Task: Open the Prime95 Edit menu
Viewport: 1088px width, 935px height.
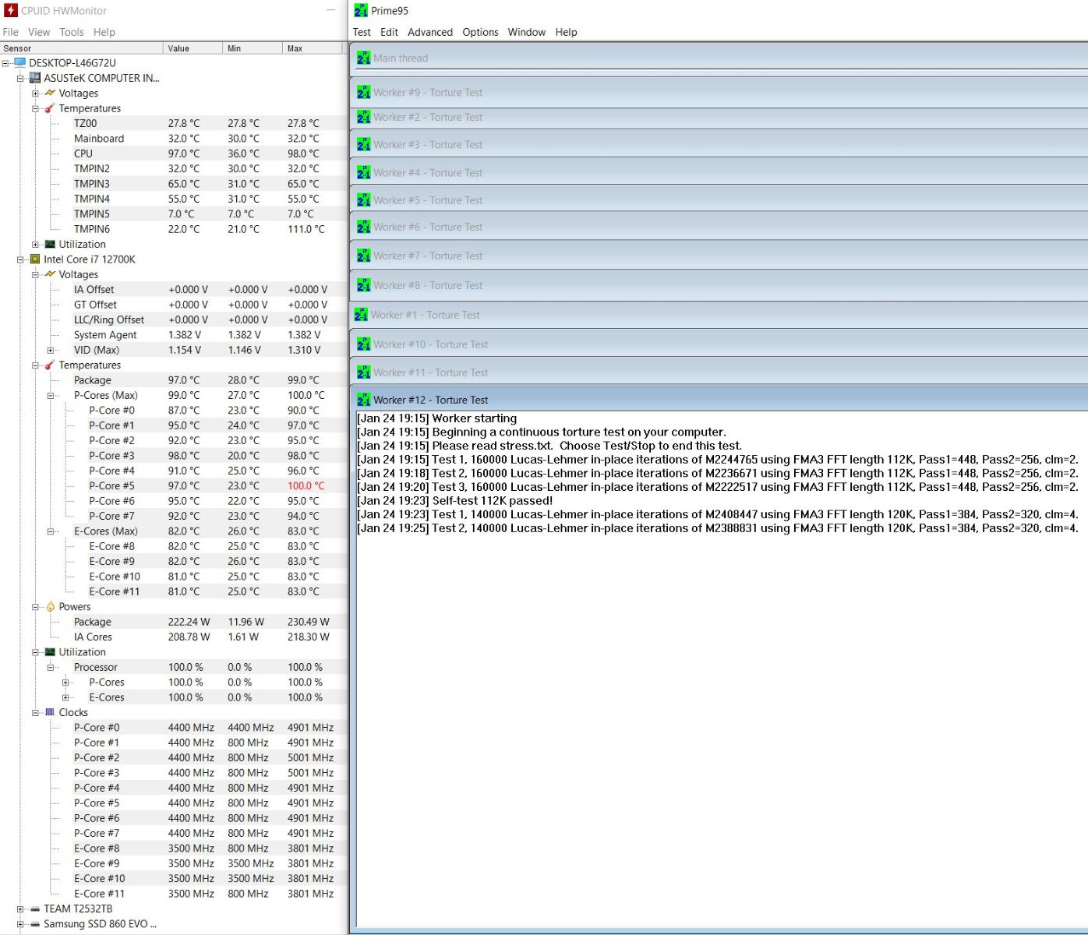Action: 389,32
